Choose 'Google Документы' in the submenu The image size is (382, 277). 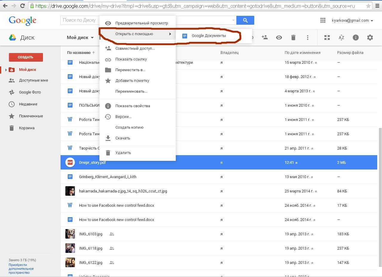(x=209, y=36)
